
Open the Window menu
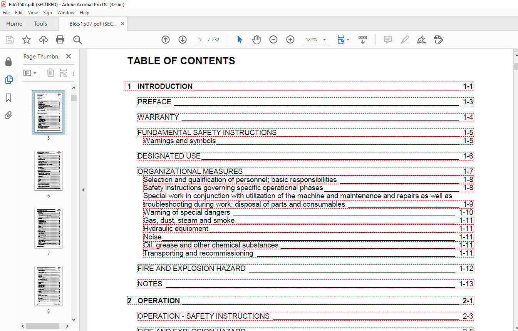(x=66, y=13)
